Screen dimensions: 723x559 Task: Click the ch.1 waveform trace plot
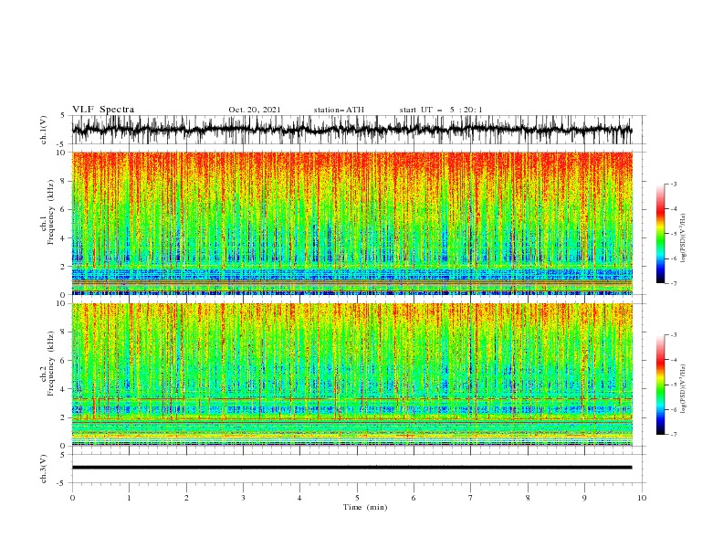(x=351, y=130)
